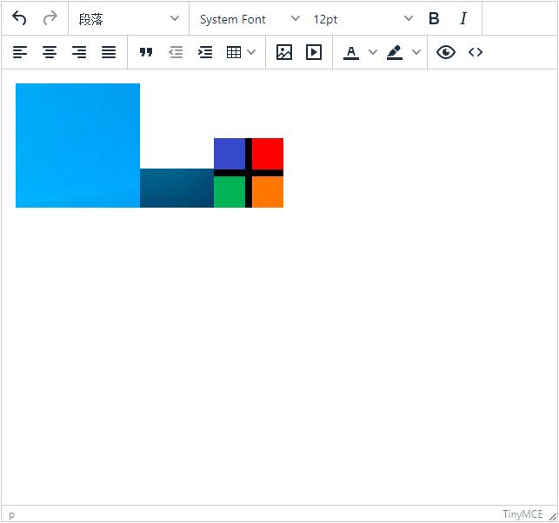Image resolution: width=559 pixels, height=523 pixels.
Task: Click the TinyMCE branding link
Action: [522, 514]
